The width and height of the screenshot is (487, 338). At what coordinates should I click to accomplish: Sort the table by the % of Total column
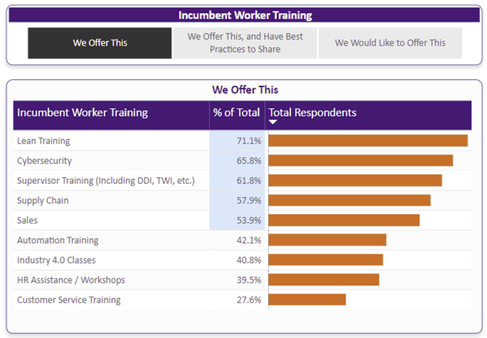coord(236,112)
